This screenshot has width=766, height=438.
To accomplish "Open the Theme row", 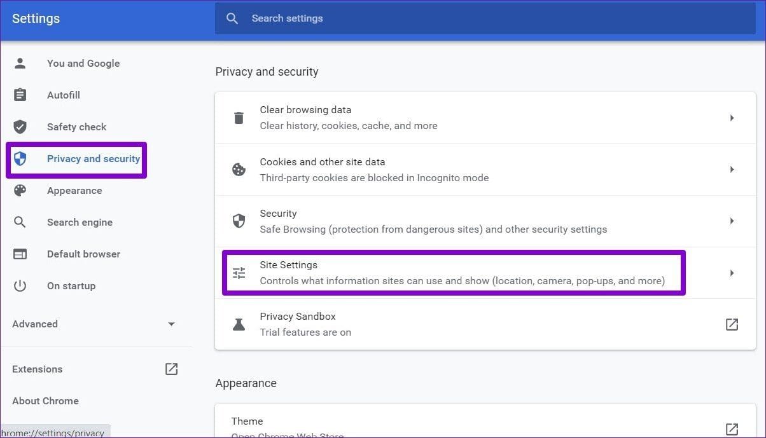I will 485,421.
